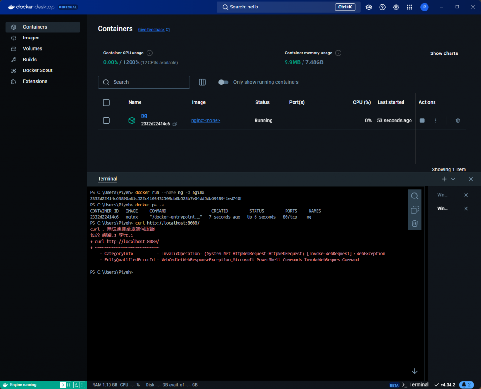Click the Docker Desktop whale logo
Screen dimensions: 481x389
pos(12,7)
